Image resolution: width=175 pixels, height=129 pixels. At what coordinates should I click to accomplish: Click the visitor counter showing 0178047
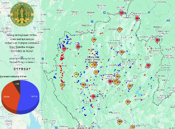22,69
